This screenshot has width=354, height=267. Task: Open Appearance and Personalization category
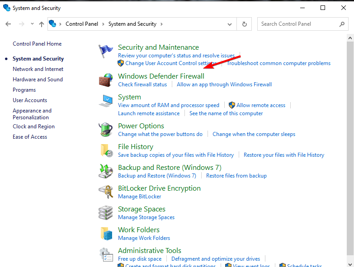click(32, 114)
